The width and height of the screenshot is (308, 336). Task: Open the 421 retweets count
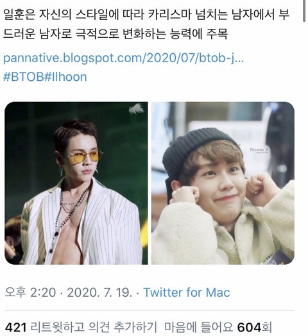(15, 328)
